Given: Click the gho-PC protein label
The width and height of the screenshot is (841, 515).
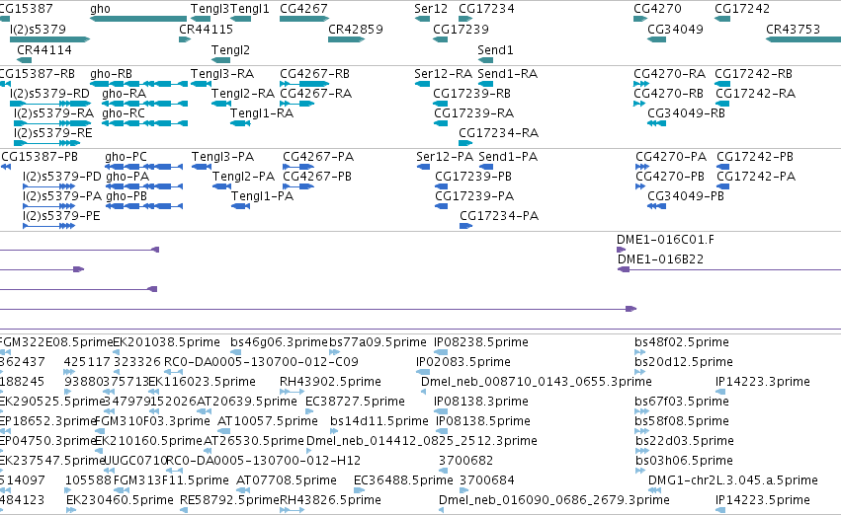Looking at the screenshot, I should 126,156.
